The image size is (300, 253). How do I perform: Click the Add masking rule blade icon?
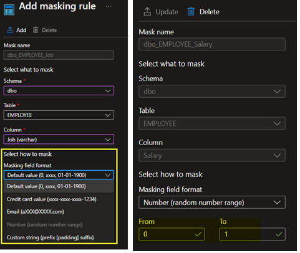click(x=9, y=9)
